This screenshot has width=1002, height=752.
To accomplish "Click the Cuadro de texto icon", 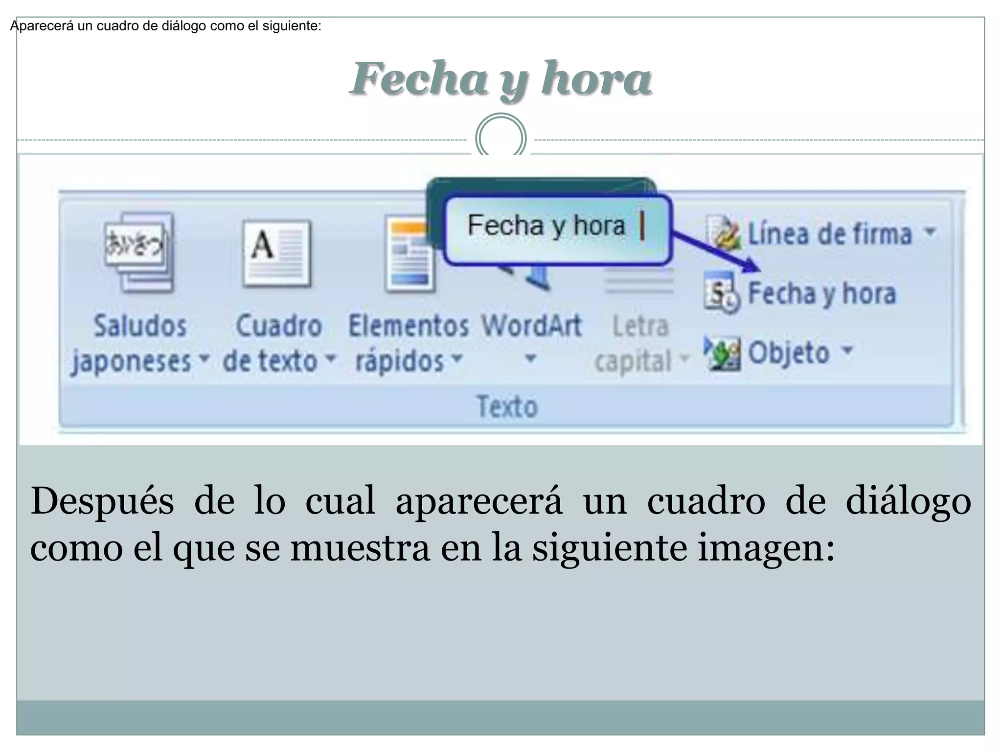I will coord(277,253).
